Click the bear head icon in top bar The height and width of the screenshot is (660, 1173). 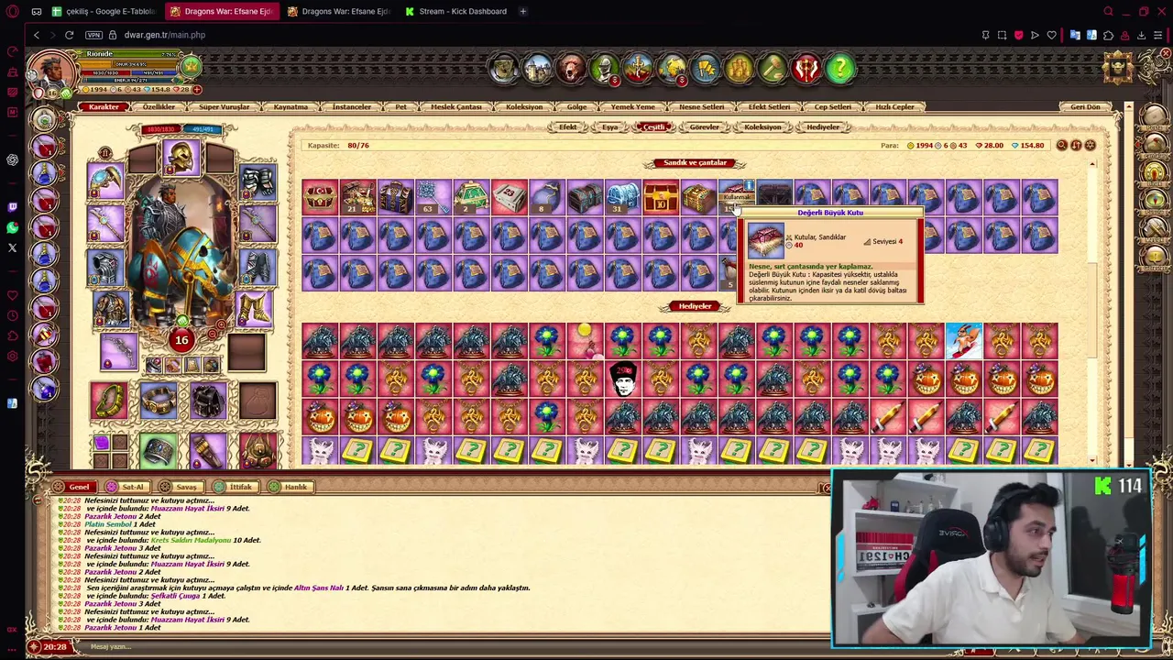pyautogui.click(x=570, y=69)
